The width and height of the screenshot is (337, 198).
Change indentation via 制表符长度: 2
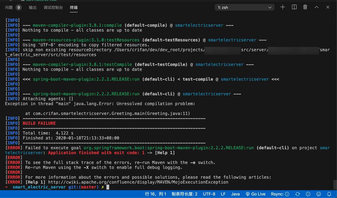pos(184,194)
